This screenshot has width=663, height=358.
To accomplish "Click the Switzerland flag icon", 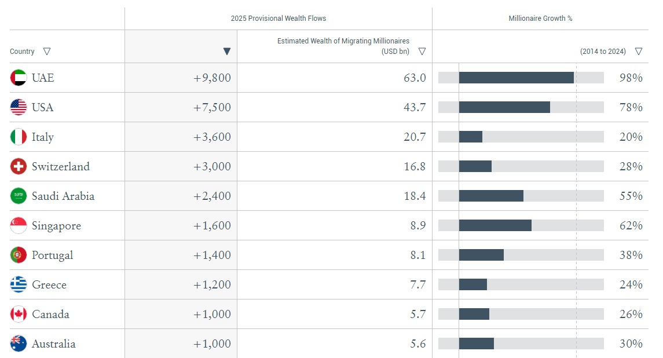I will point(19,166).
